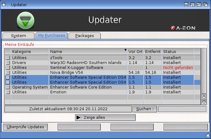Click the 'Zuletzt aktualisiert' timestamp field

pos(68,109)
